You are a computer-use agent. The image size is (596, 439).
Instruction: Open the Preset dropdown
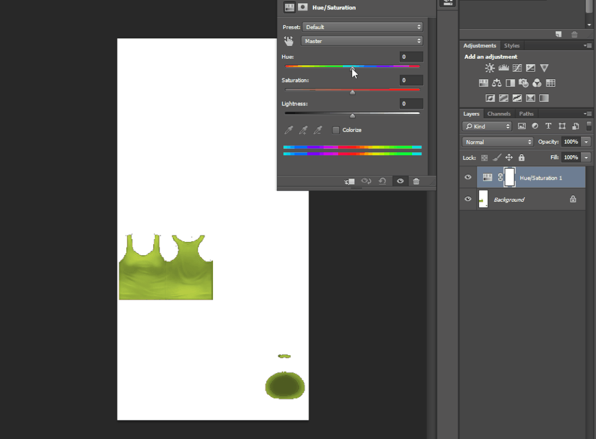tap(363, 27)
